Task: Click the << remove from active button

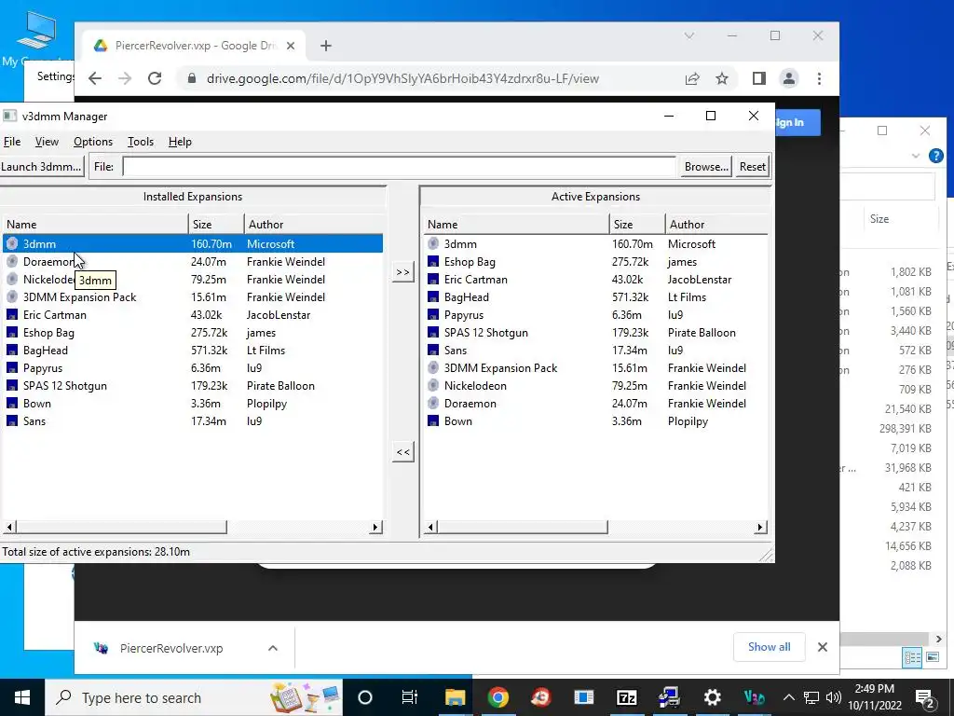Action: [x=402, y=452]
